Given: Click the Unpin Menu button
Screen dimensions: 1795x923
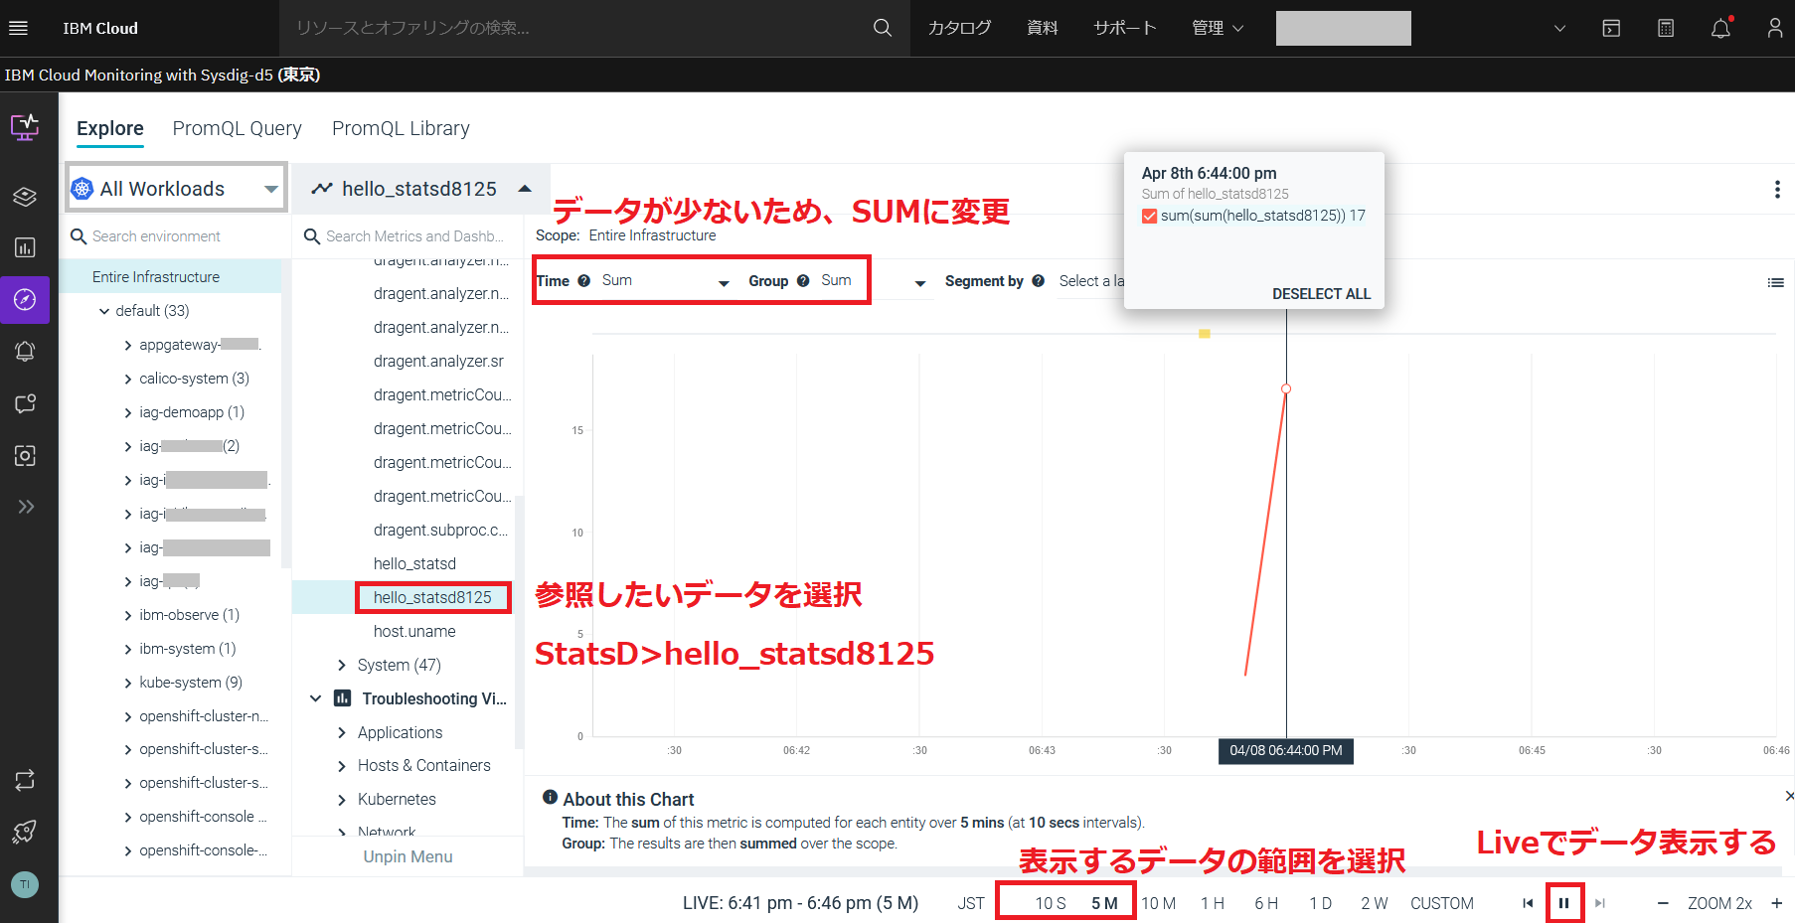Looking at the screenshot, I should pos(408,856).
